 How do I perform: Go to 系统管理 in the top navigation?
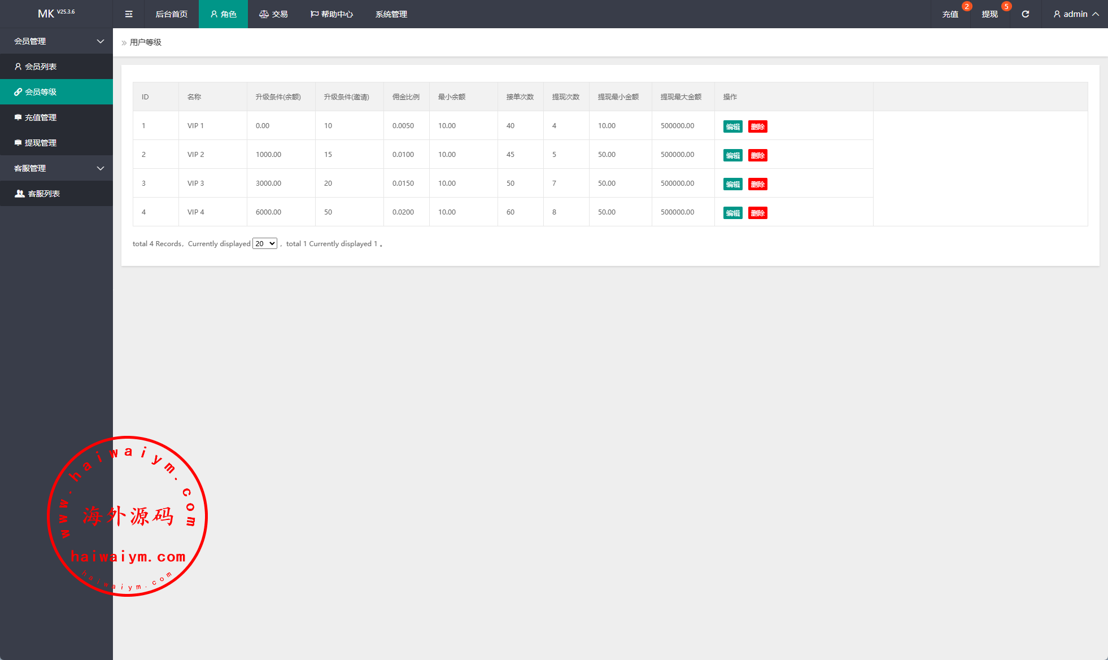391,14
